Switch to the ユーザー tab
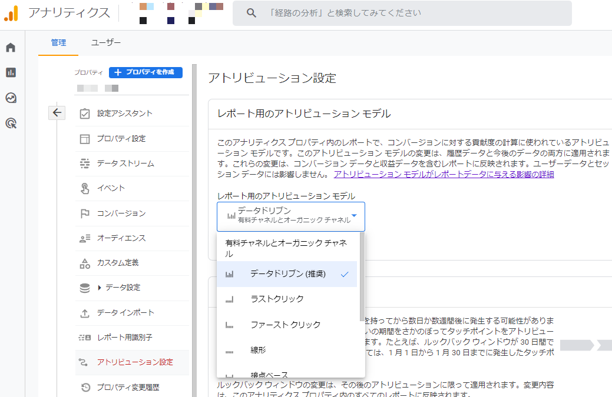This screenshot has height=397, width=612. tap(106, 42)
